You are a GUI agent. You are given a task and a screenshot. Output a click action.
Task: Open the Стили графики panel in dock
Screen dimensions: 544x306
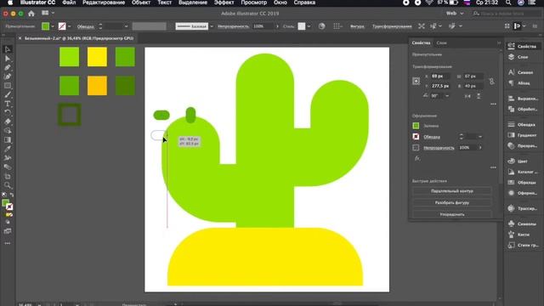(523, 245)
